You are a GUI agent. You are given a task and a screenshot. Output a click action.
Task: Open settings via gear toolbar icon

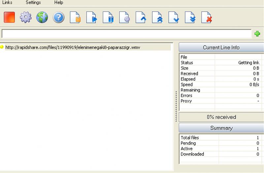[26, 17]
